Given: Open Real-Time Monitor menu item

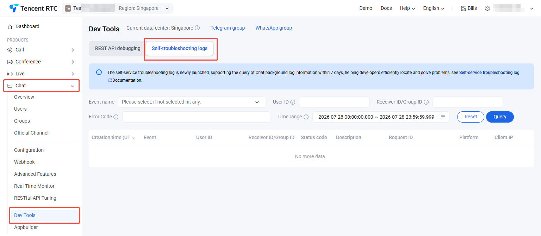Looking at the screenshot, I should pos(34,186).
